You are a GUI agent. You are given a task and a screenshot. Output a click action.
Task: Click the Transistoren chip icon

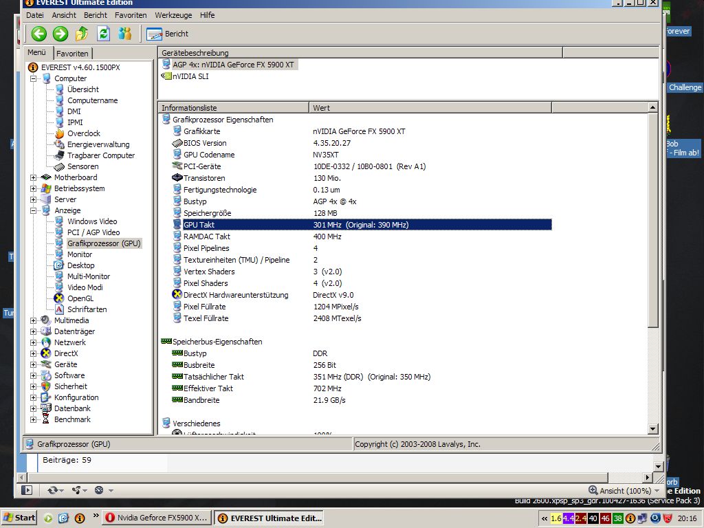click(177, 178)
